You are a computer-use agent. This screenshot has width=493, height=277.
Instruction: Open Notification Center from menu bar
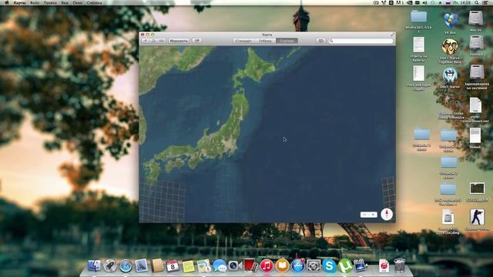tap(486, 2)
